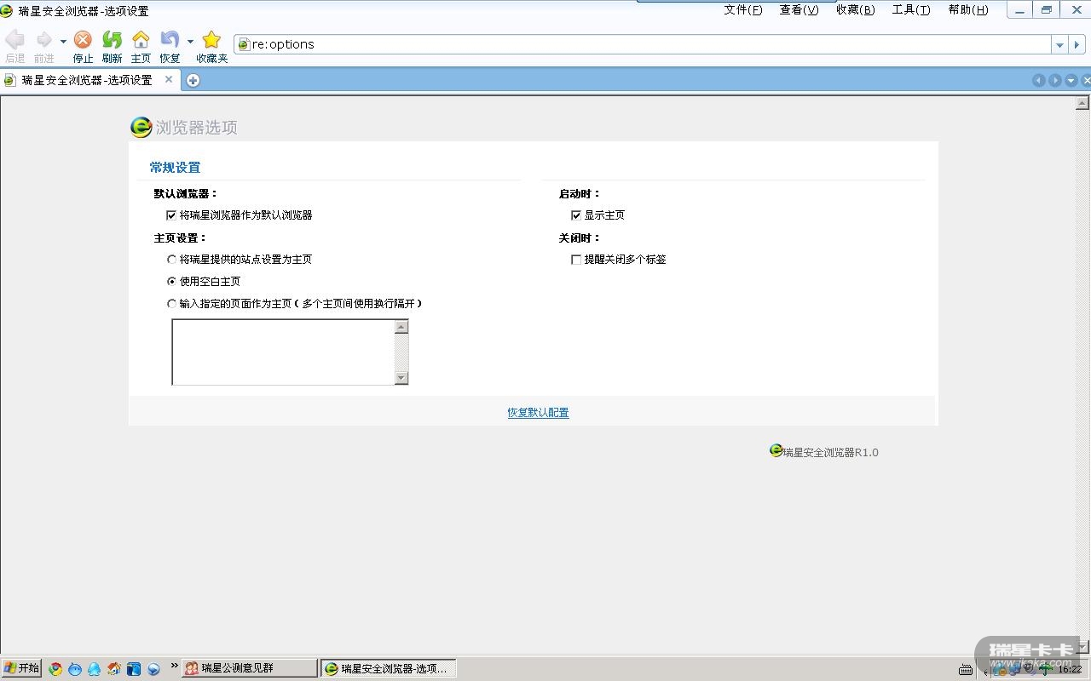Toggle the 显示主页 startup checkbox

pyautogui.click(x=576, y=215)
